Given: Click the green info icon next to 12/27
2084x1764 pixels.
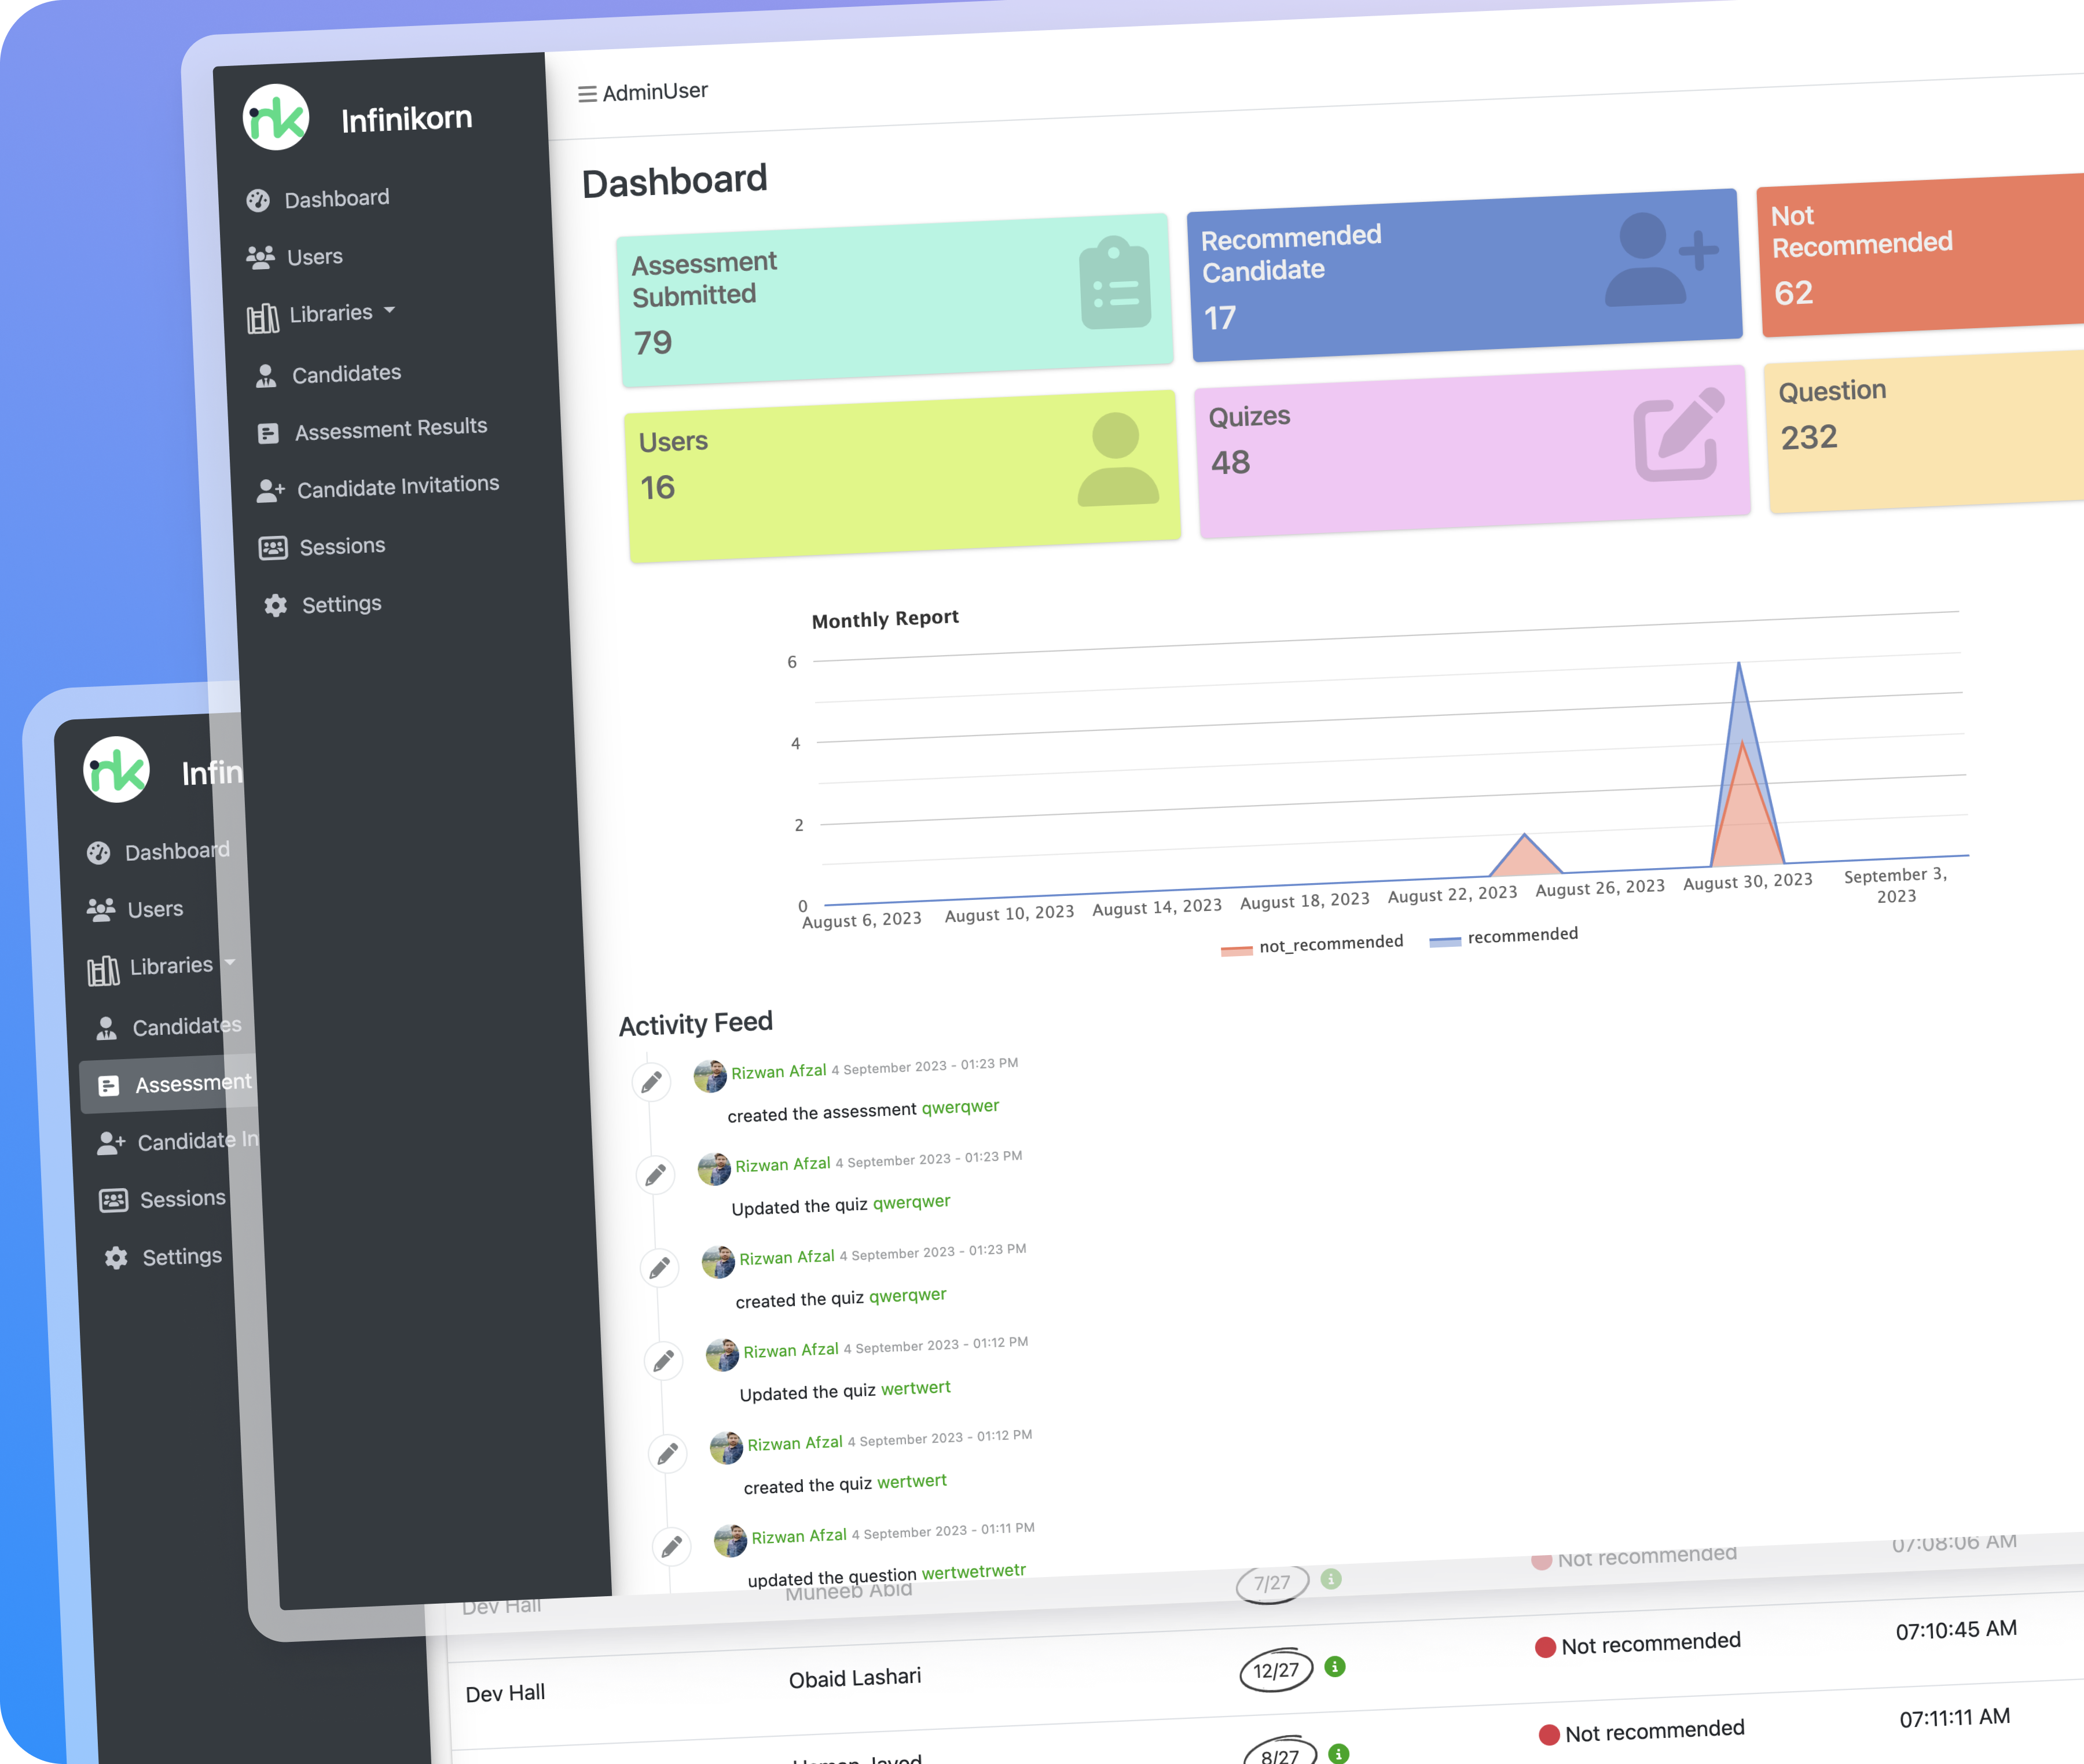Looking at the screenshot, I should [1334, 1666].
